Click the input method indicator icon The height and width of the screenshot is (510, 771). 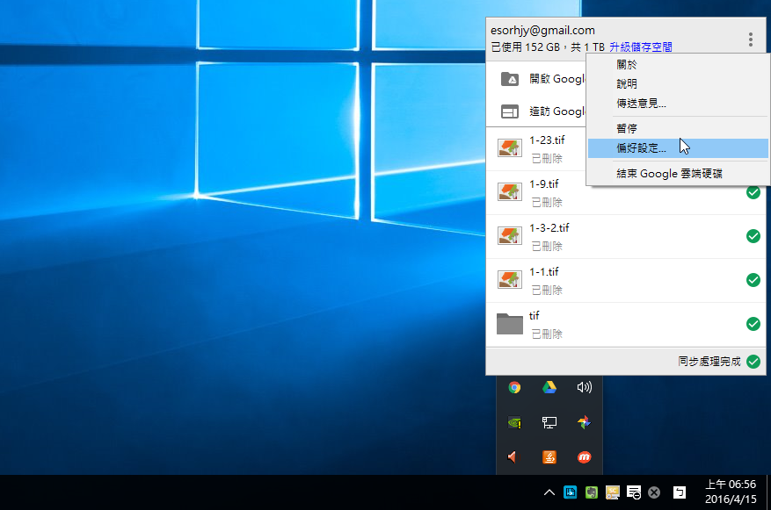point(680,492)
